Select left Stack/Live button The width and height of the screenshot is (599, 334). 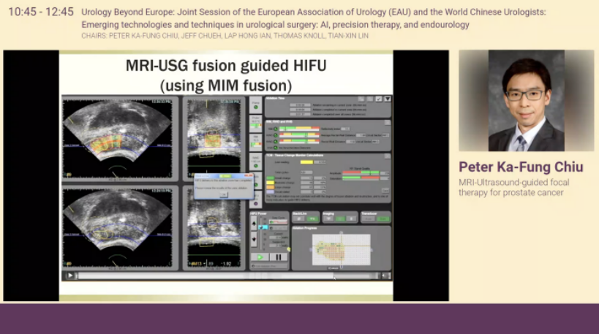point(298,219)
